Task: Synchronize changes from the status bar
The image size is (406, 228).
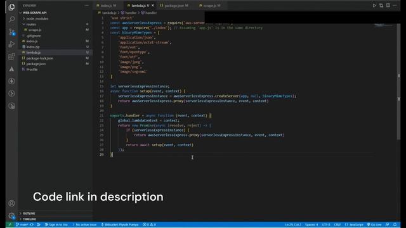Action: pyautogui.click(x=32, y=225)
